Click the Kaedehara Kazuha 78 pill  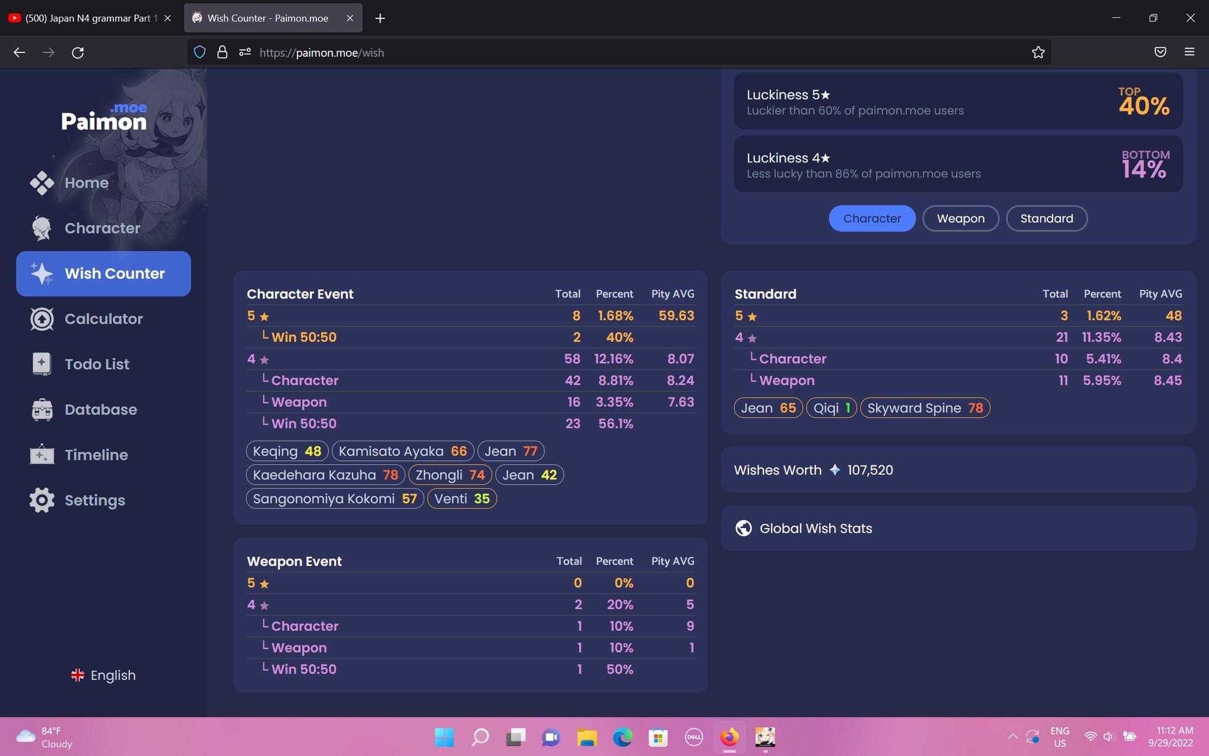coord(325,475)
